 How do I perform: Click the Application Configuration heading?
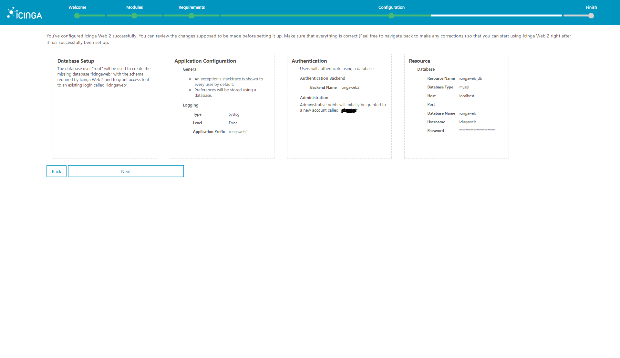(205, 61)
